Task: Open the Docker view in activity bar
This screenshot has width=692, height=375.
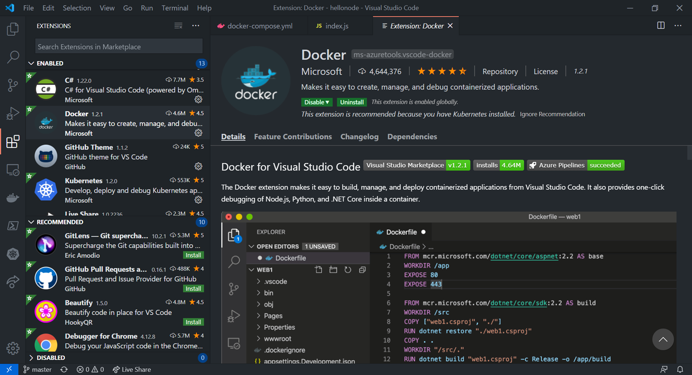Action: click(x=13, y=198)
